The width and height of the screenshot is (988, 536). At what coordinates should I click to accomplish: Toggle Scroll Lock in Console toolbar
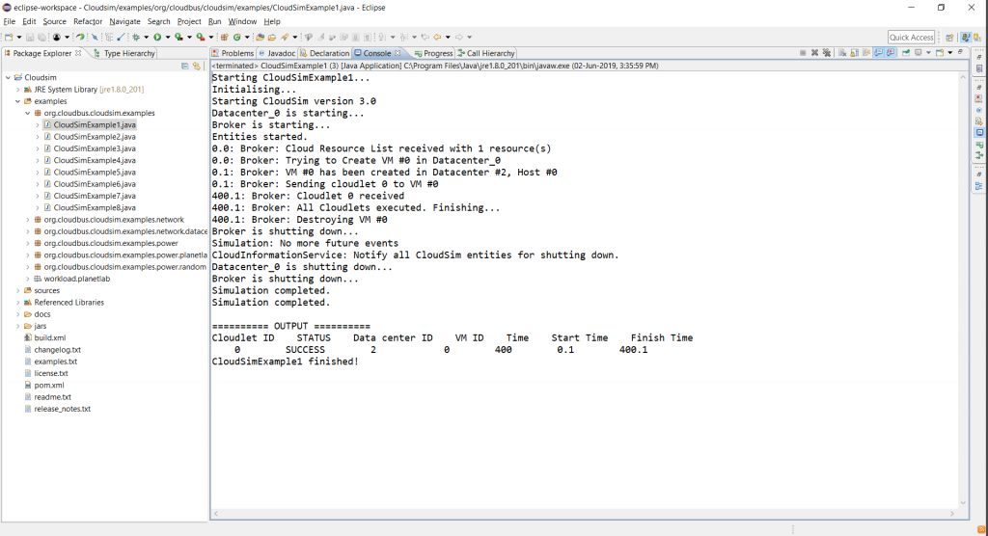[855, 53]
